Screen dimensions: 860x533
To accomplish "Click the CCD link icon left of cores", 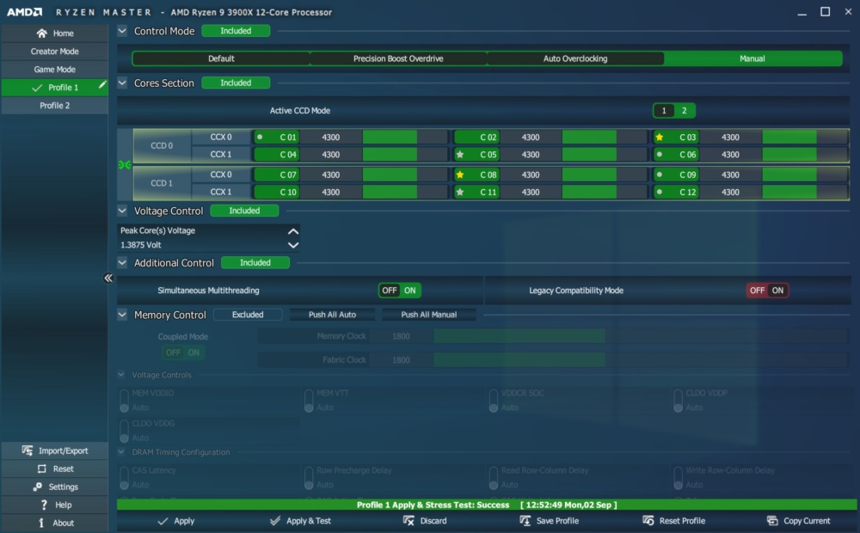I will pyautogui.click(x=125, y=164).
